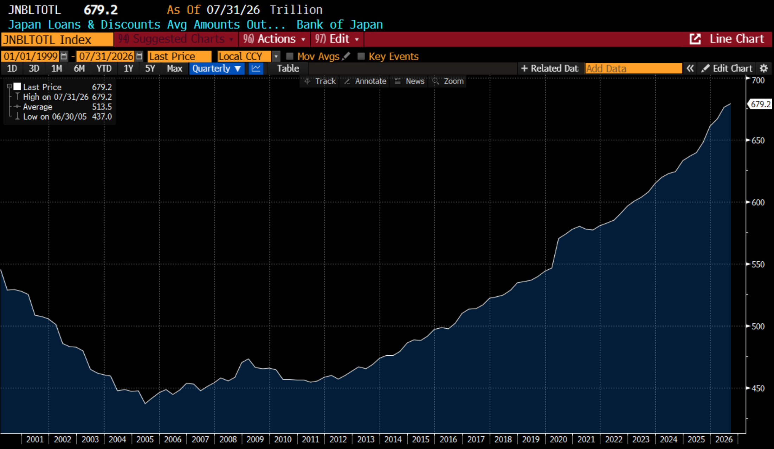Click the 700 y-axis label
This screenshot has width=774, height=449.
coord(758,80)
